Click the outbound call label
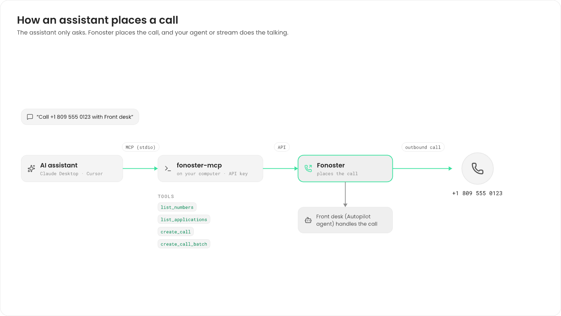 coord(423,147)
